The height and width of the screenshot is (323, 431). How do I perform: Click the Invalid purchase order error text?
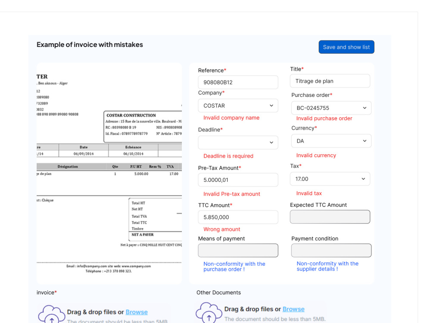tap(324, 118)
